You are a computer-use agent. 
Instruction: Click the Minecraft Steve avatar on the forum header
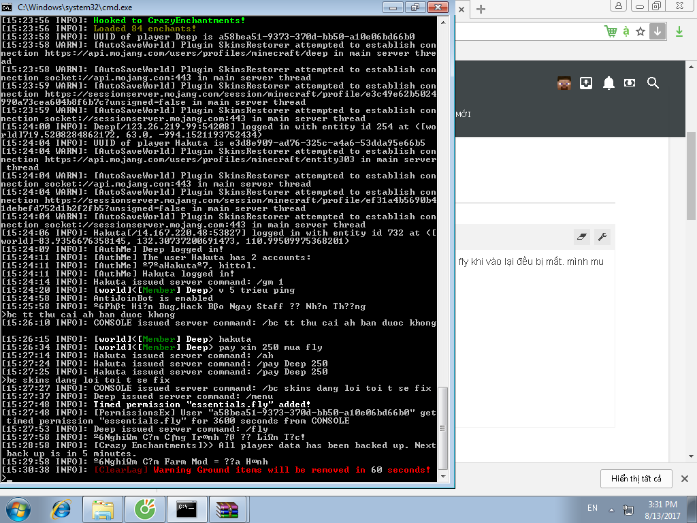[564, 83]
